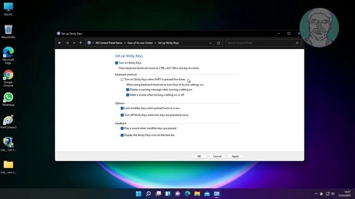
Task: Open the taskbar clock and date
Action: point(344,193)
